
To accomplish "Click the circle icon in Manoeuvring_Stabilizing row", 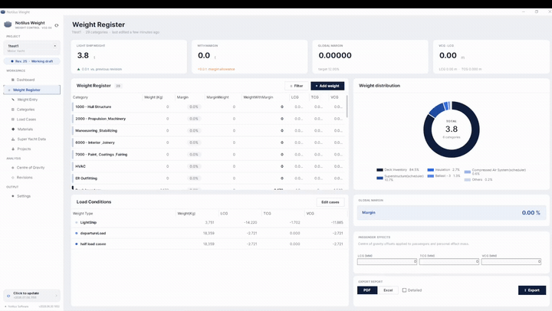I will pyautogui.click(x=282, y=130).
